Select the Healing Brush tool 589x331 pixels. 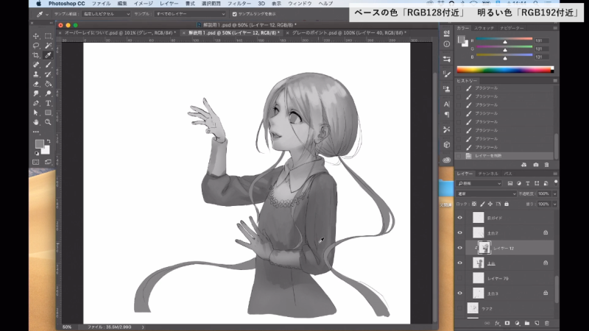[x=36, y=65]
